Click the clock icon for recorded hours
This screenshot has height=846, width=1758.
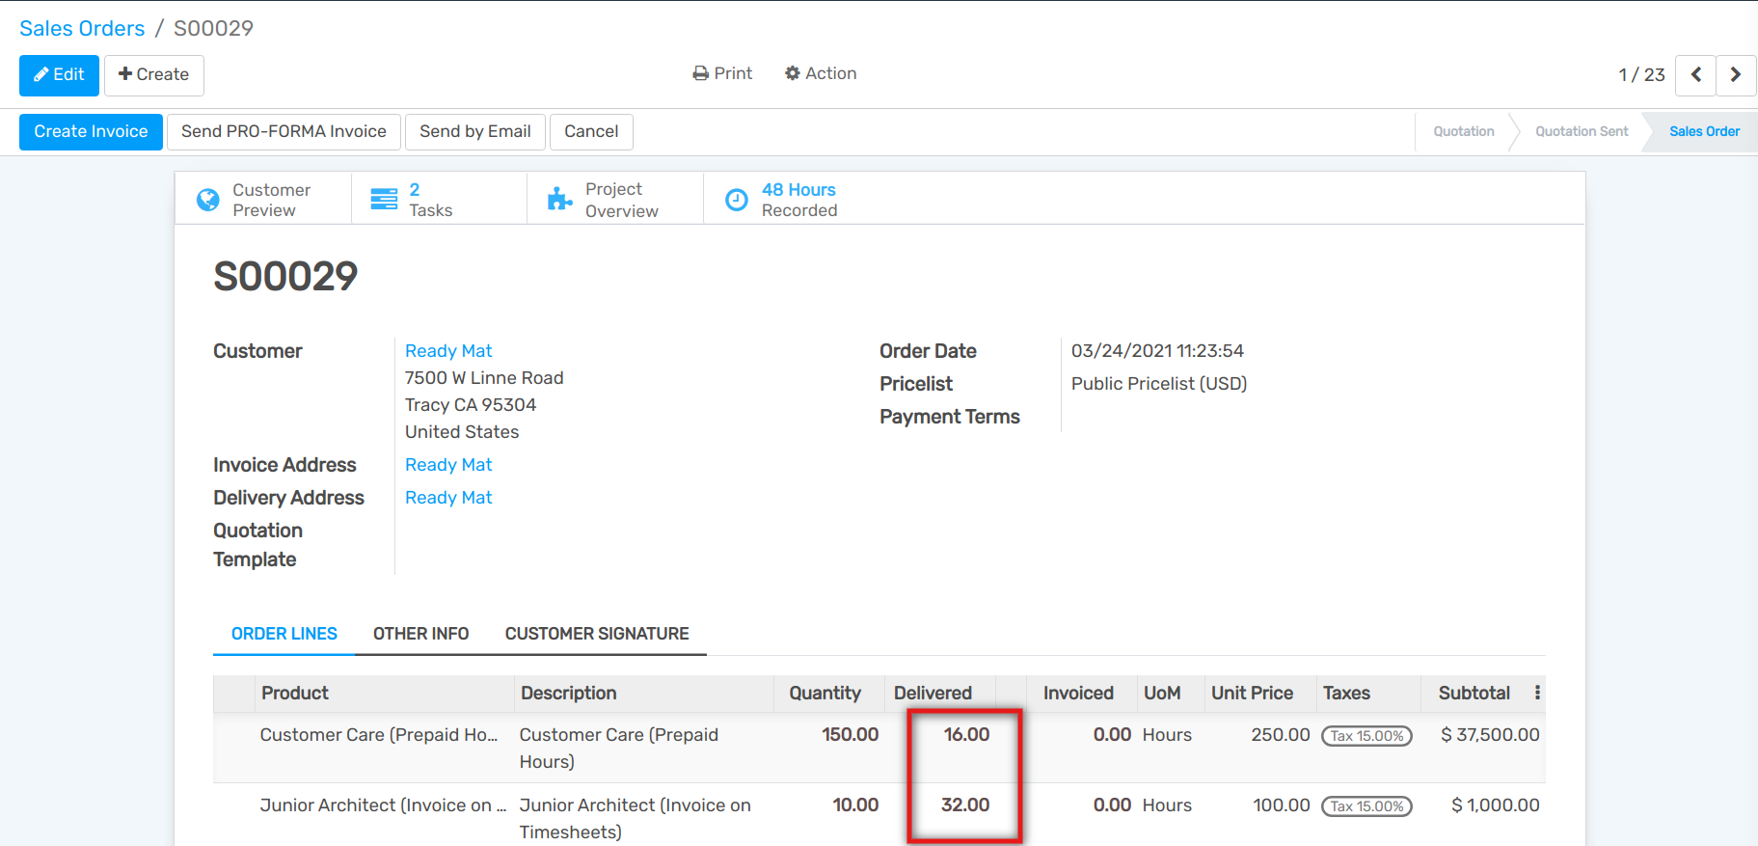[x=736, y=200]
